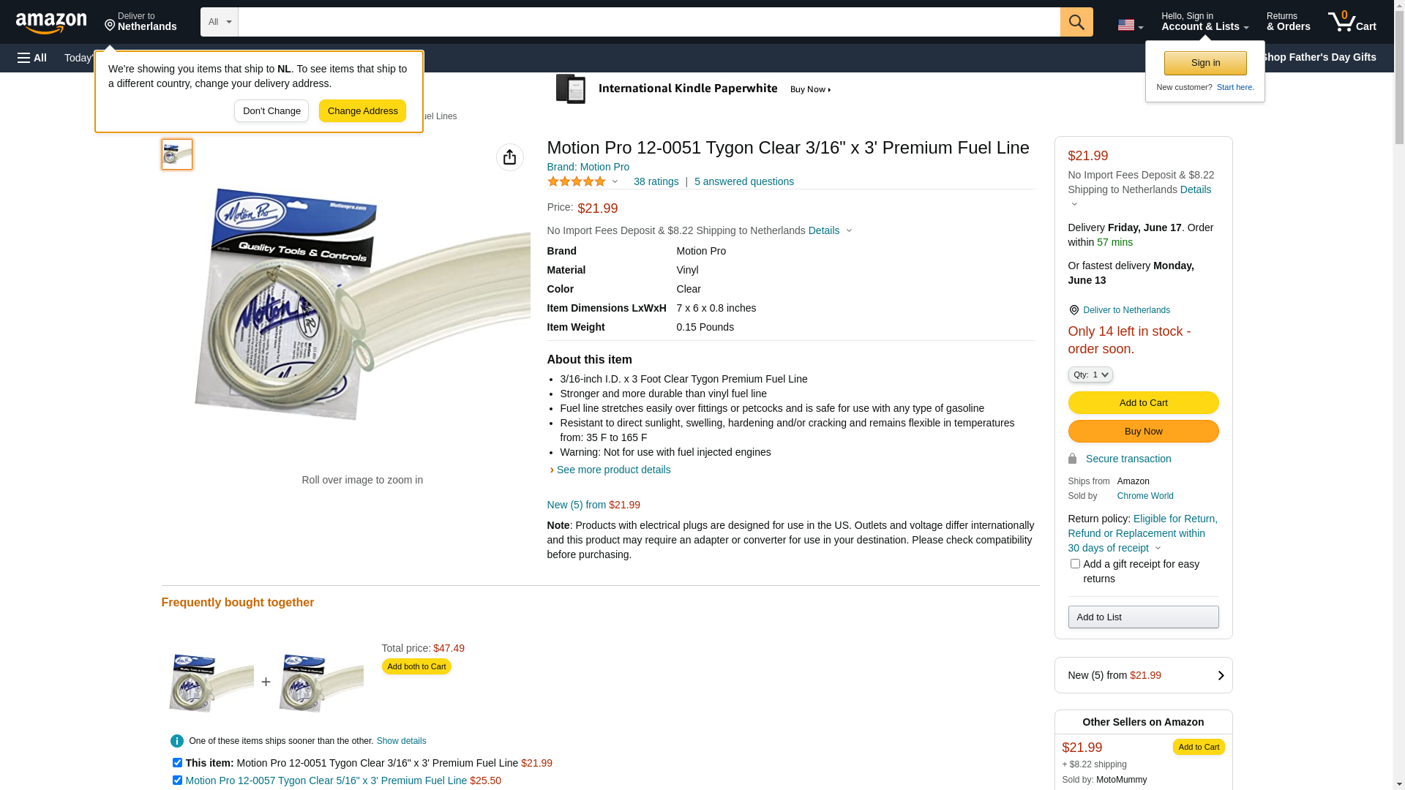Screen dimensions: 1405x790
Task: Click the yellow Add to Cart button
Action: pyautogui.click(x=1143, y=402)
